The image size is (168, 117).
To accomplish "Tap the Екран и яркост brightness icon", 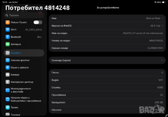I will [x=8, y=68].
